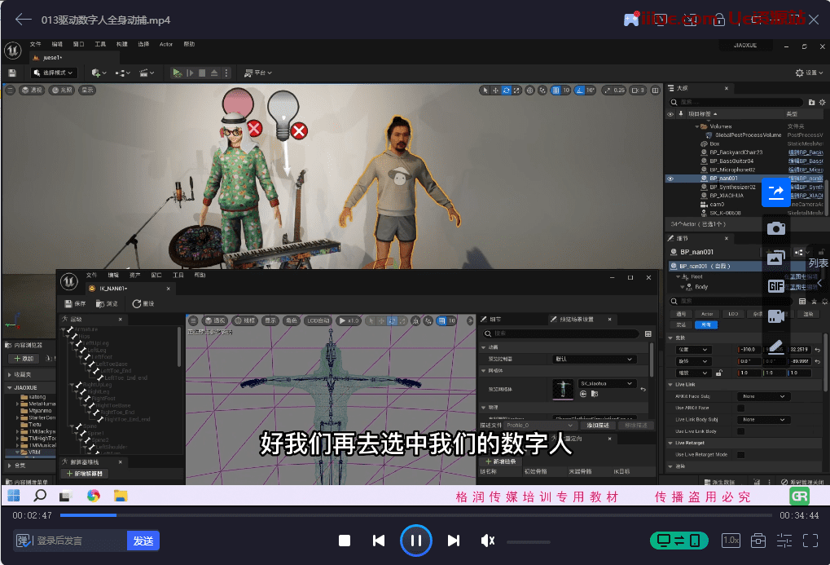Open the GIF capture tool

click(x=775, y=286)
